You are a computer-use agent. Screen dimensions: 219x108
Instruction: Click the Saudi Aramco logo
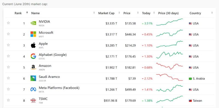(33, 78)
